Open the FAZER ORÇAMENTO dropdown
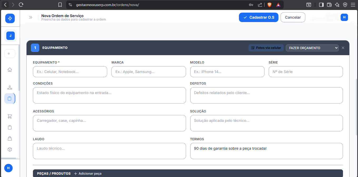This screenshot has height=177, width=358. click(x=312, y=48)
